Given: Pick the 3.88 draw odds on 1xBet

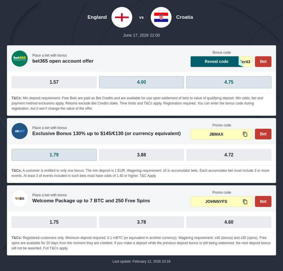Looking at the screenshot, I should pos(141,155).
